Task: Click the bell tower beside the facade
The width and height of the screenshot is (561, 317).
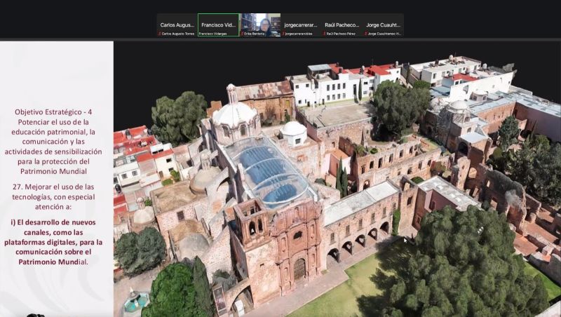Action: 254,223
